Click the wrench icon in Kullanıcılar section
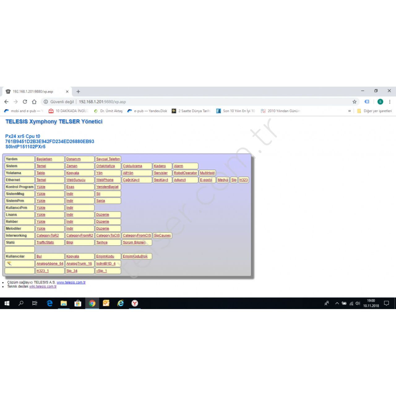 pos(9,264)
